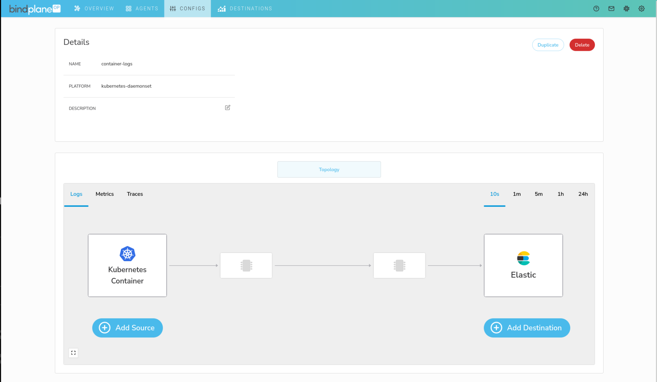Image resolution: width=657 pixels, height=382 pixels.
Task: Select the Configs navigation tab
Action: (x=188, y=9)
